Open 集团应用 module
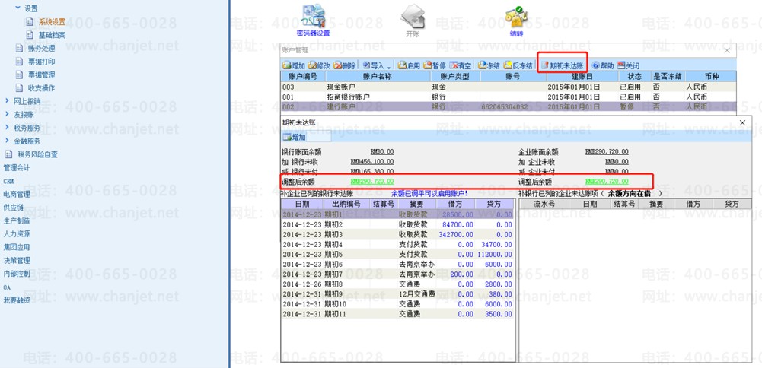The width and height of the screenshot is (762, 368). [x=17, y=247]
